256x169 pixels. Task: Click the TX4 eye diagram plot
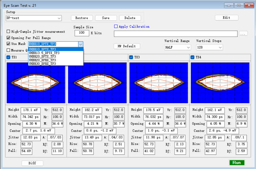pos(220,83)
